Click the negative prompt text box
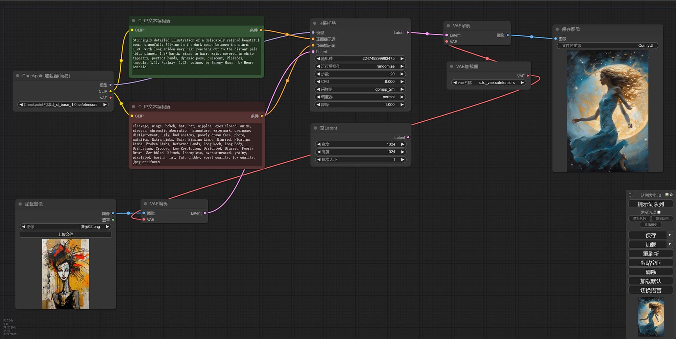Viewport: 676px width, 339px height. click(196, 145)
